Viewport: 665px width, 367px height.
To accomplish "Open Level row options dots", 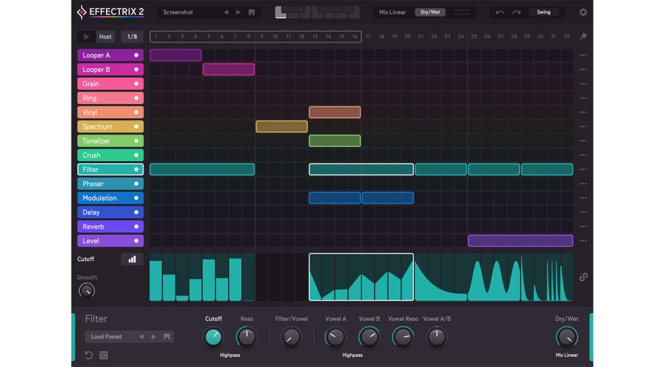I will (583, 241).
